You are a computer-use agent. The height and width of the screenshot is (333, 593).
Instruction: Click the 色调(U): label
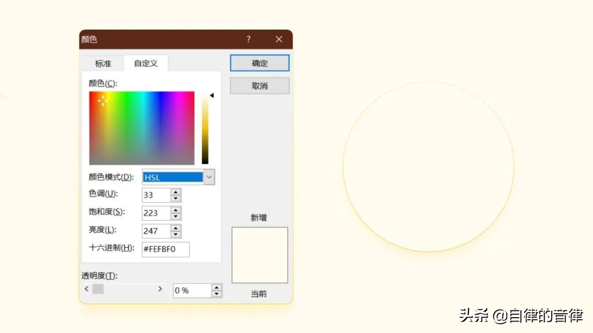point(103,194)
